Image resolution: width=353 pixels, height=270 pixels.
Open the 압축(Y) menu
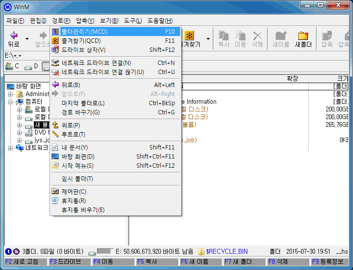(x=85, y=21)
